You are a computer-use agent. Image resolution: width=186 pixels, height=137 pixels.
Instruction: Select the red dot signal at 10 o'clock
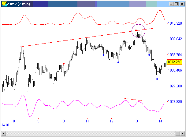[64, 64]
